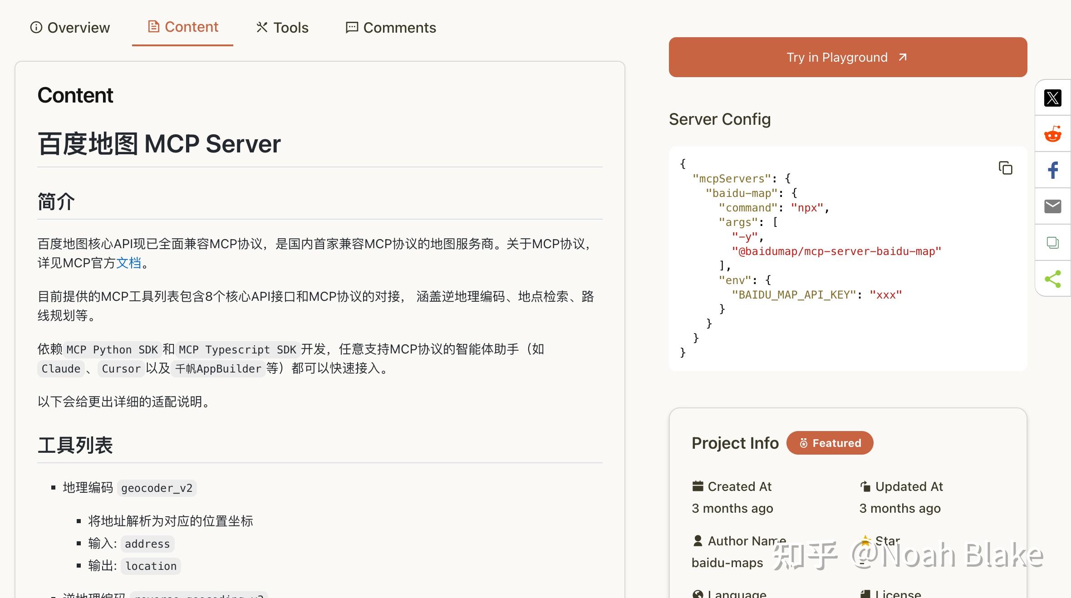Screen dimensions: 1071x598
Task: Open the MCP official 文档 link
Action: (x=128, y=263)
